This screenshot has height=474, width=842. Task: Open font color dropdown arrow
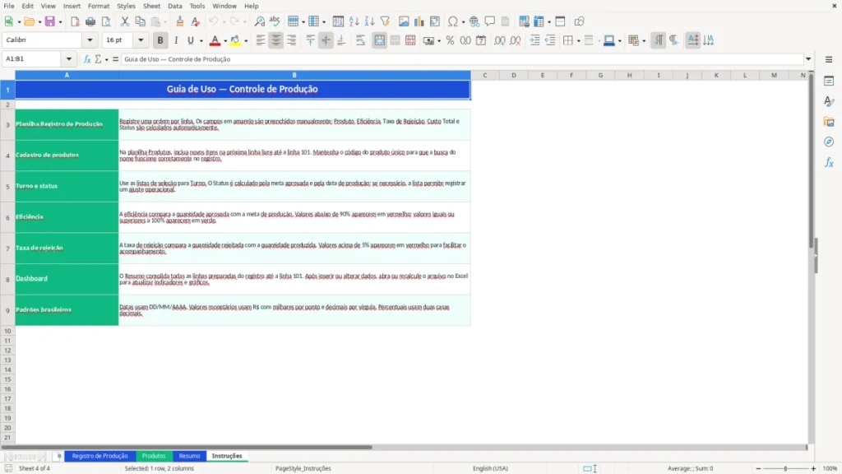225,41
